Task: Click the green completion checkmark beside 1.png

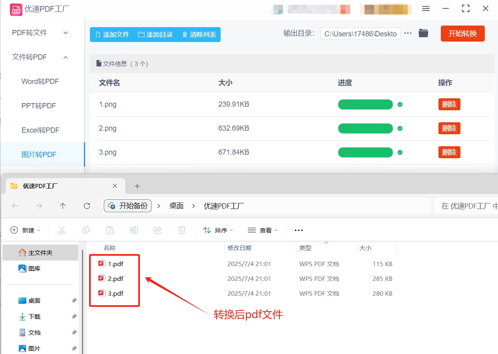Action: tap(400, 104)
